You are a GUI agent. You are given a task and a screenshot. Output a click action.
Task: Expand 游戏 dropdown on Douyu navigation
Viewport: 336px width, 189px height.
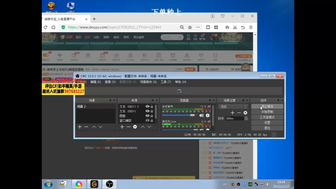(117, 37)
